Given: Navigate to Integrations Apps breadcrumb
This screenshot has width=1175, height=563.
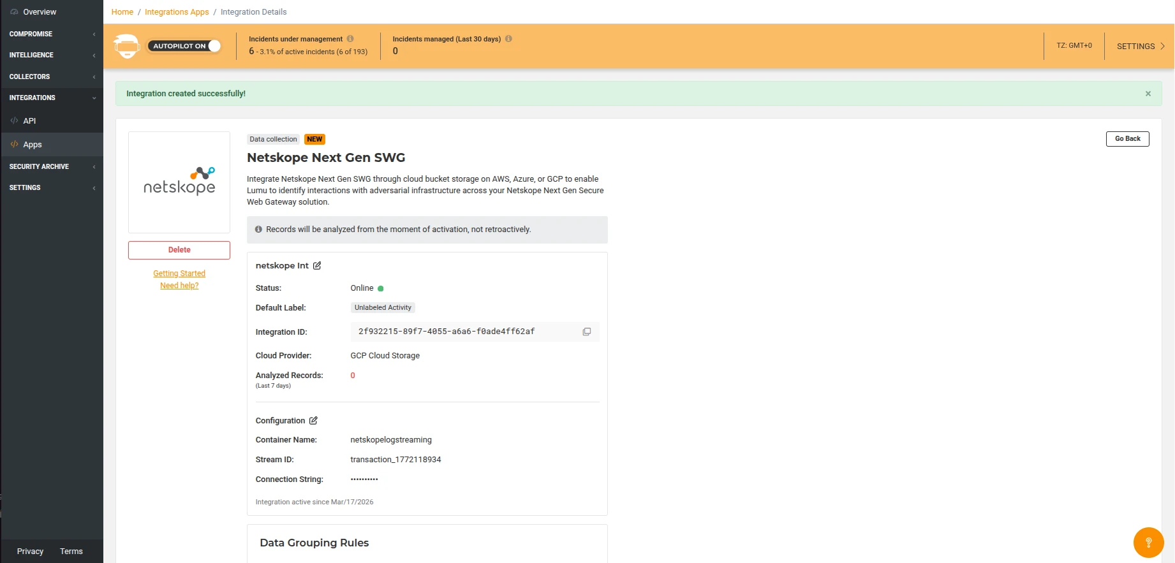Looking at the screenshot, I should point(177,12).
